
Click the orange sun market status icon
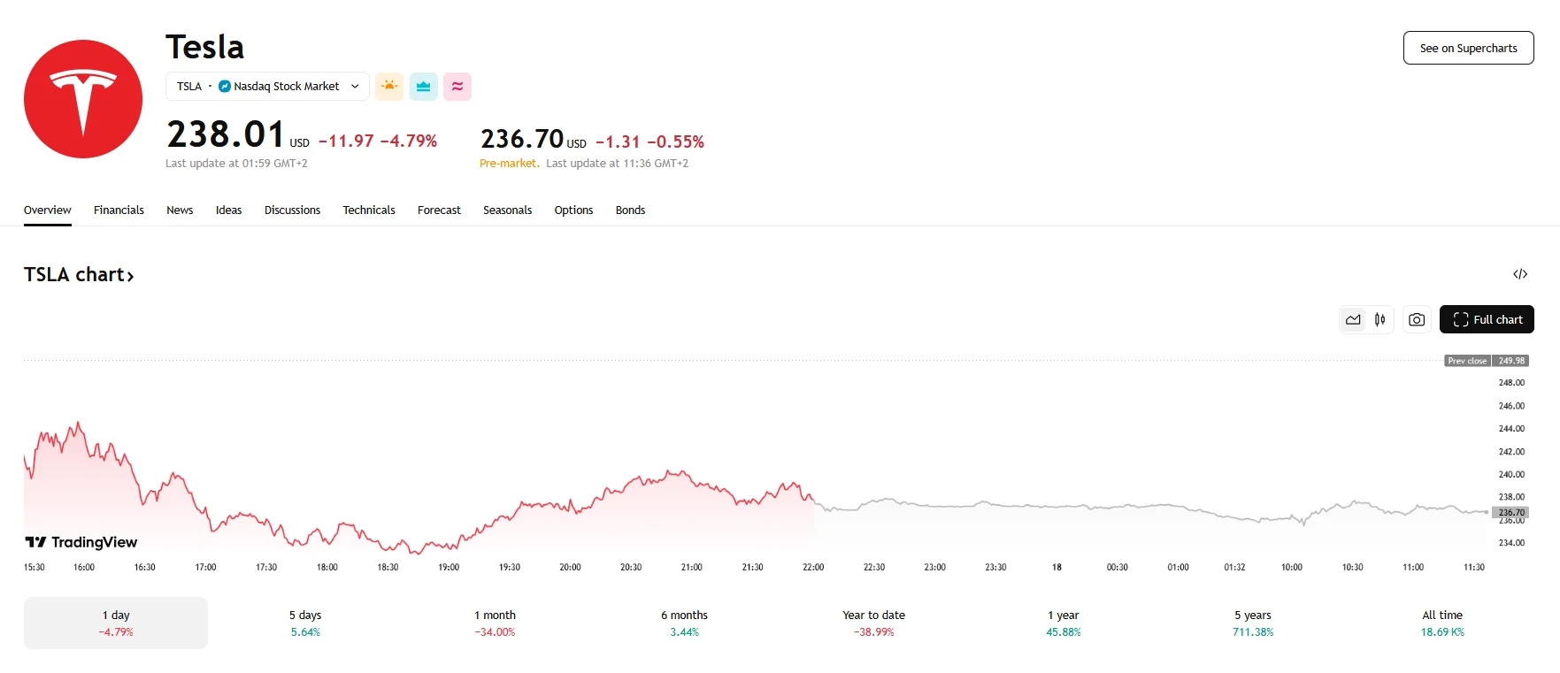click(389, 87)
